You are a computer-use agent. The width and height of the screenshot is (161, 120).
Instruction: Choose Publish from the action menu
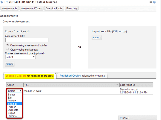tap(15, 107)
